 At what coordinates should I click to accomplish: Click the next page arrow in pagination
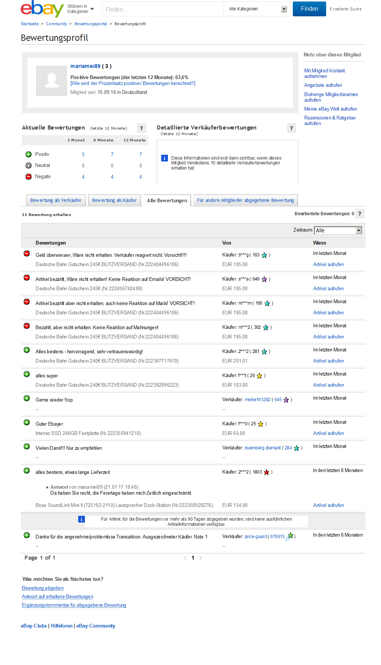coord(200,558)
